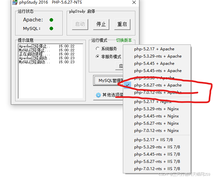Click the 提示信息 group label
This screenshot has width=213, height=178.
(25, 40)
